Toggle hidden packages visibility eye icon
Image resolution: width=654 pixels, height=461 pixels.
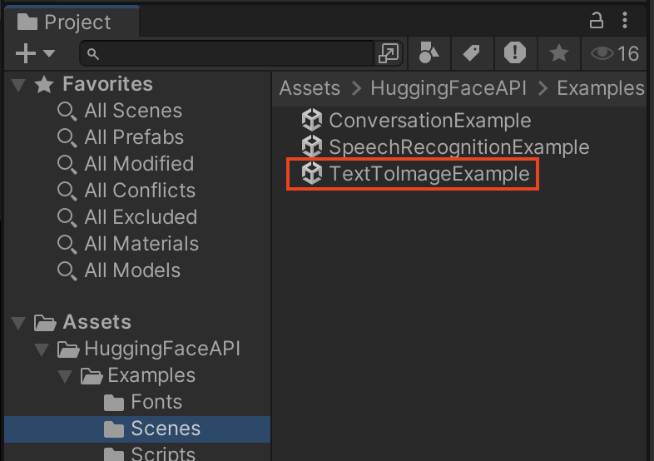(x=614, y=53)
